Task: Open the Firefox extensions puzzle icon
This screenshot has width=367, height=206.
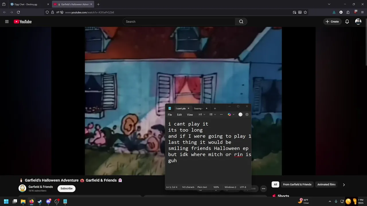Action: (x=348, y=12)
